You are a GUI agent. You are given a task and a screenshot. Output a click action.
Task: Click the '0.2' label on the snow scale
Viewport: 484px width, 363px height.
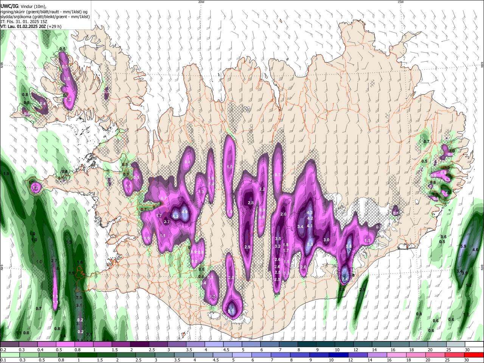[3, 350]
